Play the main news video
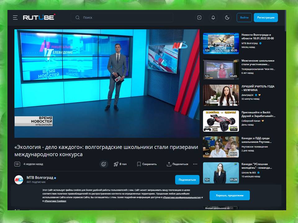Image resolution: width=298 pixels, height=223 pixels. pyautogui.click(x=107, y=83)
